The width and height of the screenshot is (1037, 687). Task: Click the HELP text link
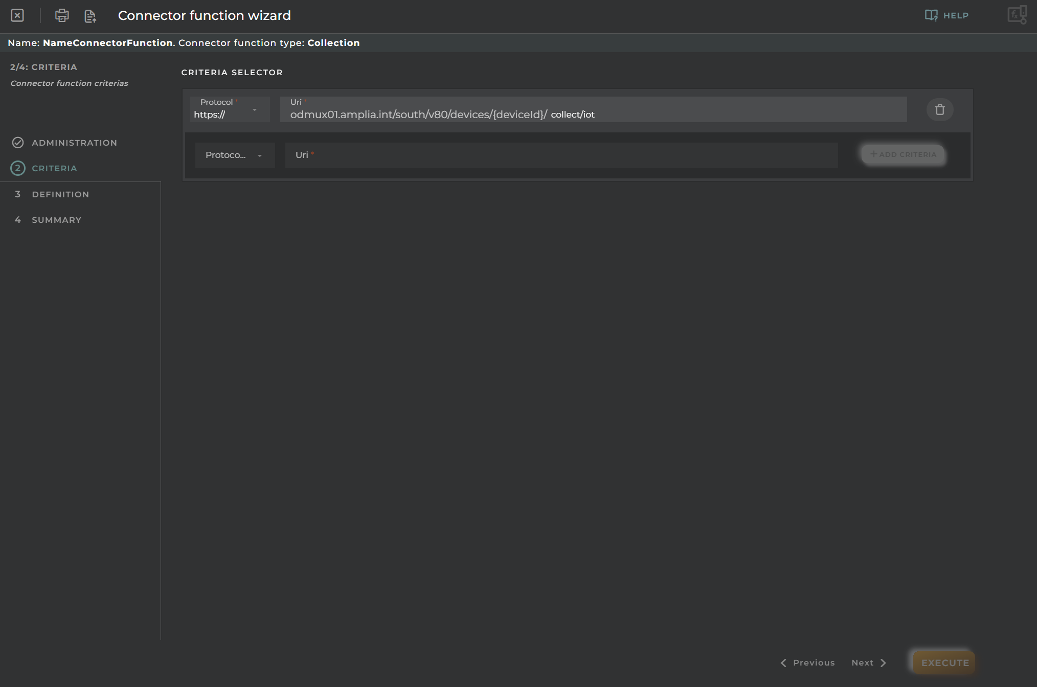[x=956, y=15]
